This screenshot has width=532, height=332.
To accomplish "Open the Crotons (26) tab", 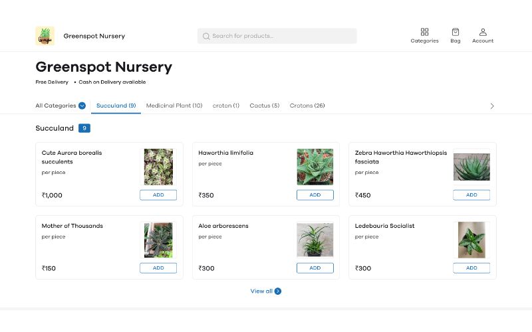I will coord(307,106).
